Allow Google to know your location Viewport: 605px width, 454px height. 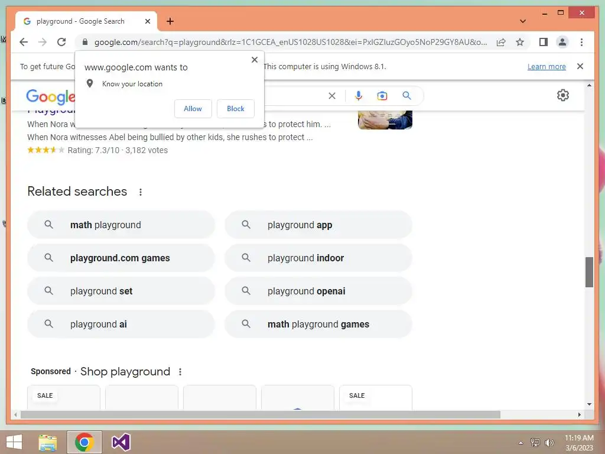point(193,109)
